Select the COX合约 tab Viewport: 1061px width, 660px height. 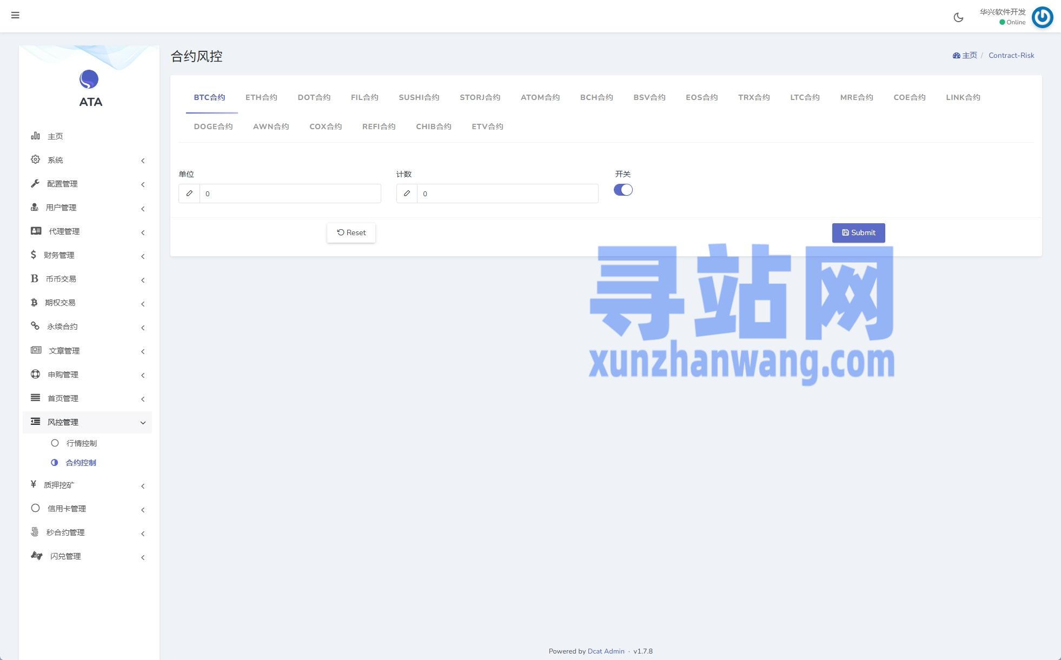coord(326,126)
